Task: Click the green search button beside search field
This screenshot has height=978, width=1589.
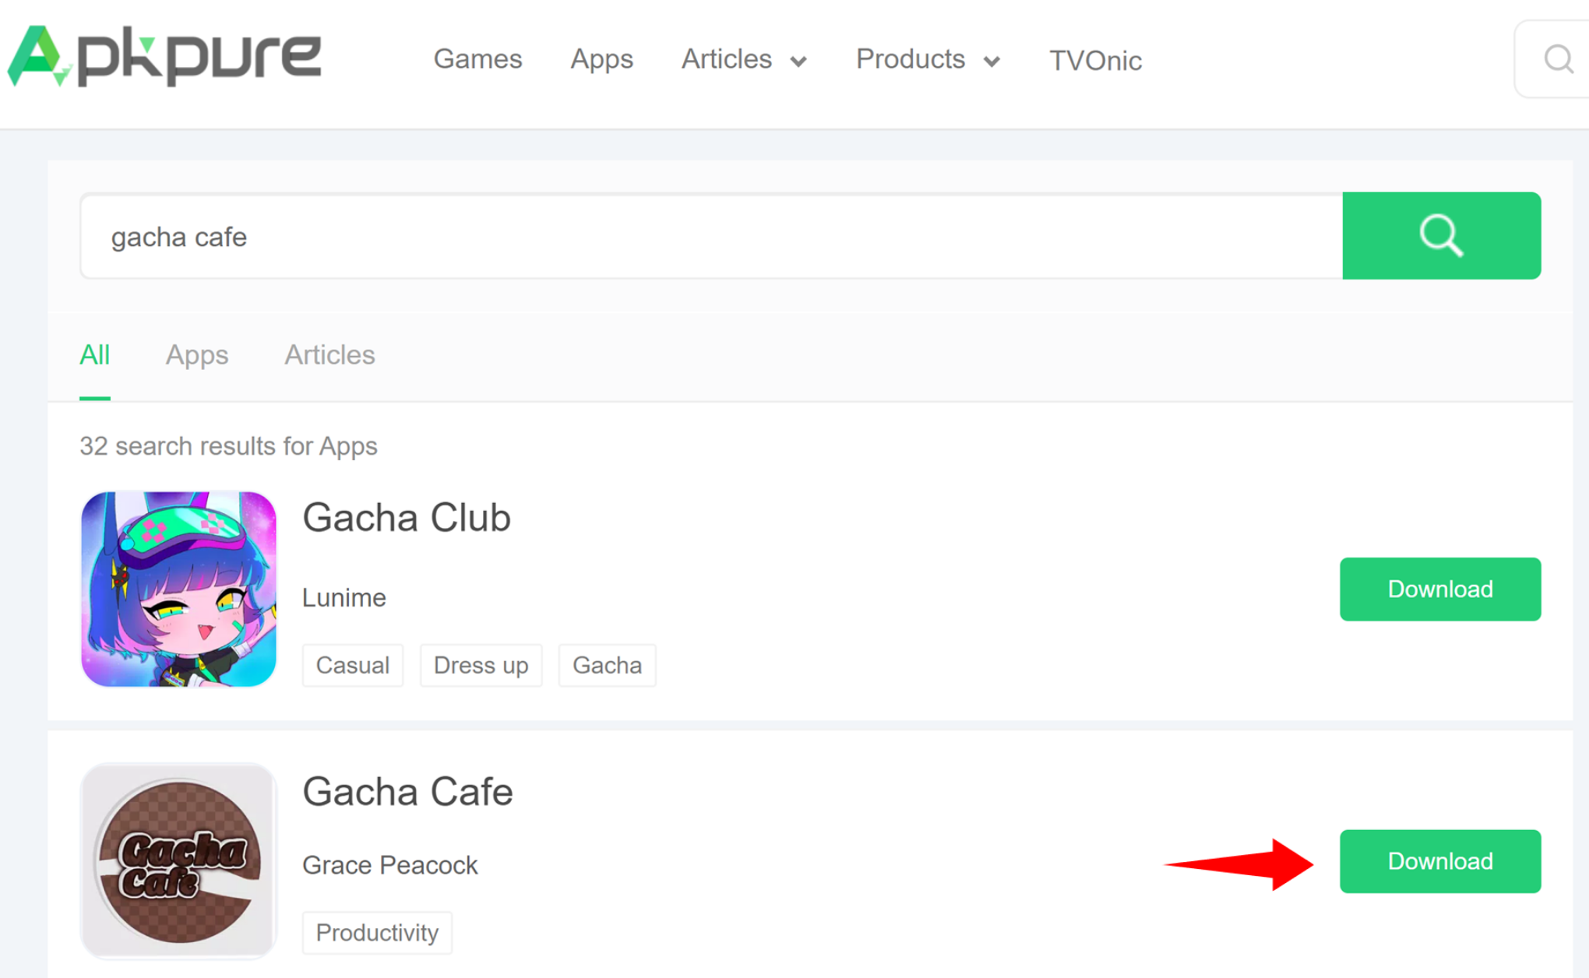Action: [1440, 236]
